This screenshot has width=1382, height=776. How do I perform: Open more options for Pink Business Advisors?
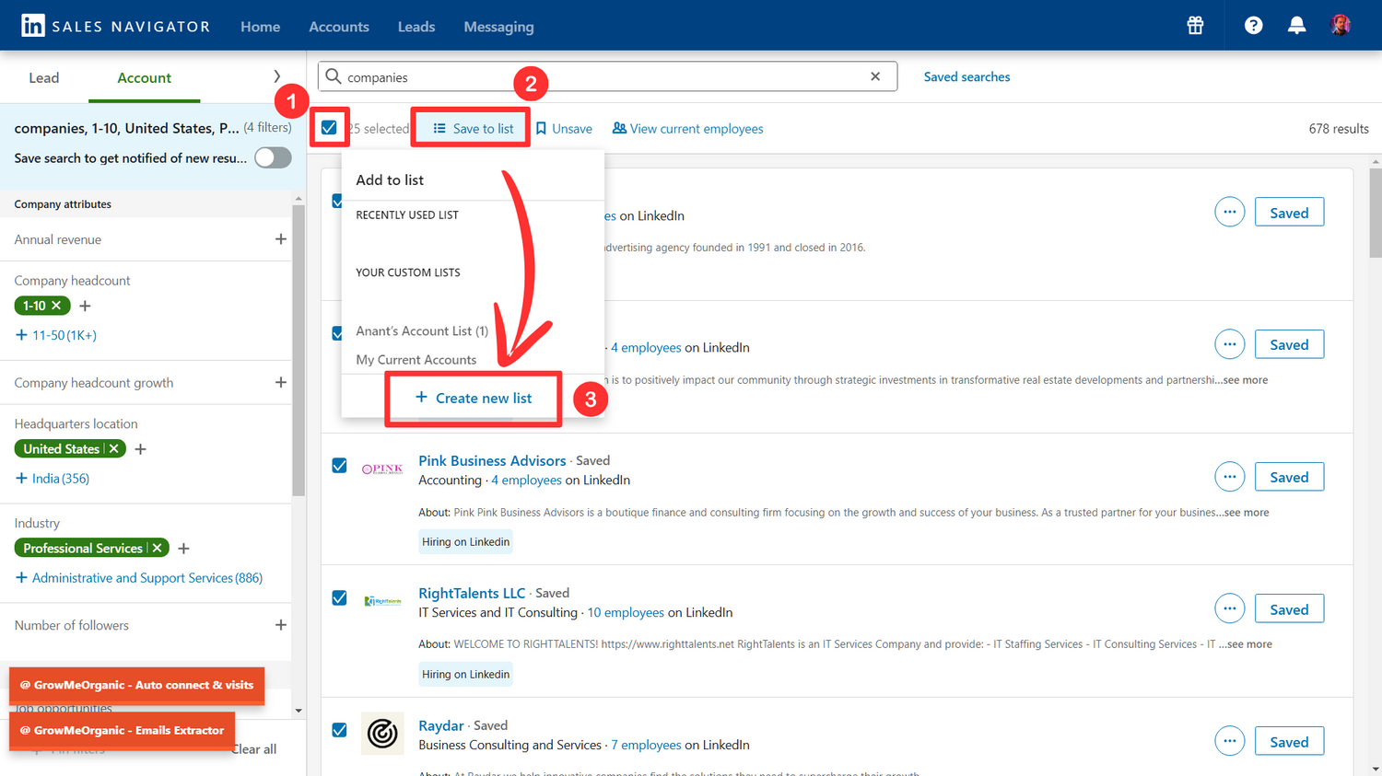point(1229,477)
